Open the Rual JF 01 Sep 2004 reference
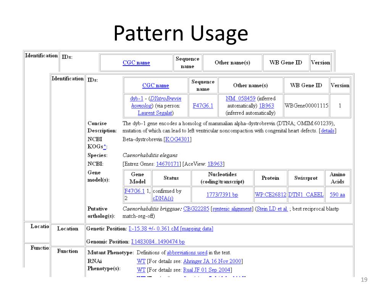The image size is (391, 293). pos(207,270)
